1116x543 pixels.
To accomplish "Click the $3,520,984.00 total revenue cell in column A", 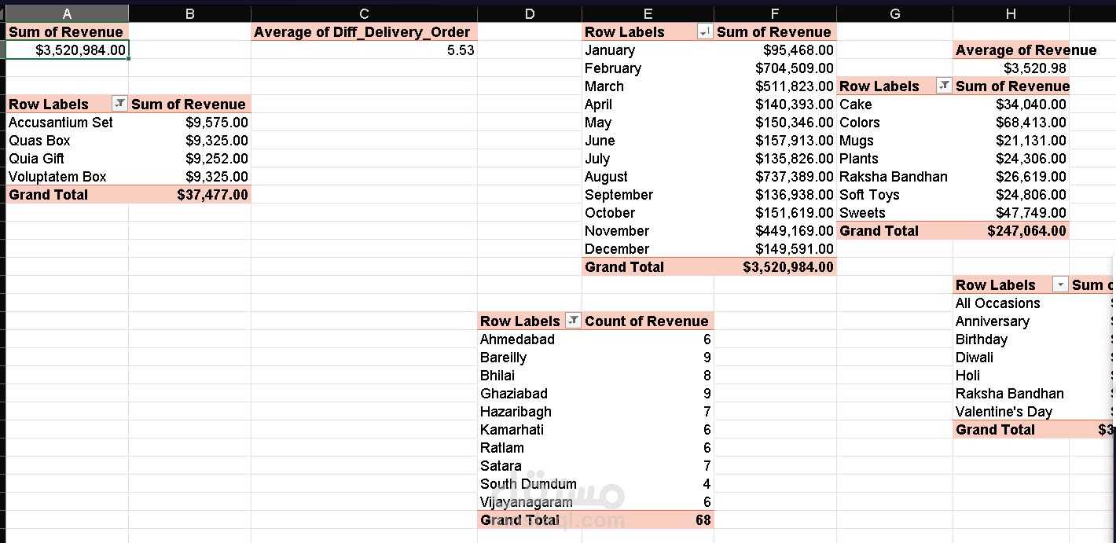I will coord(68,50).
